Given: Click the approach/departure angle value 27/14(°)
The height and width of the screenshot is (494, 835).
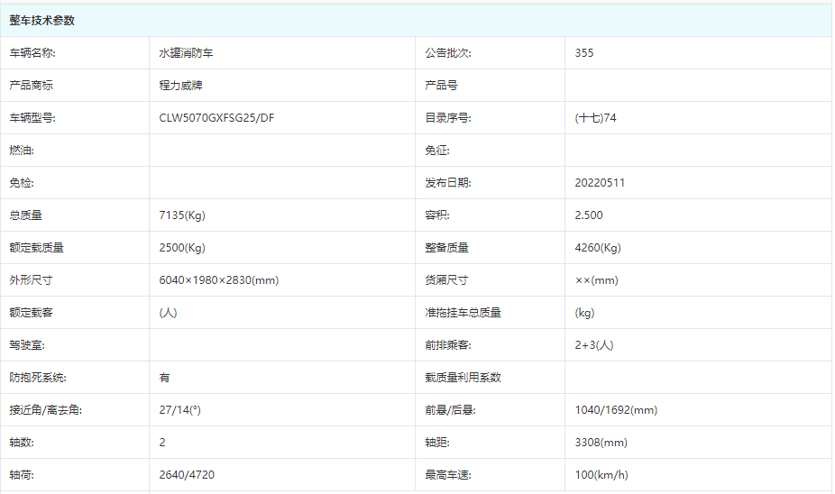Looking at the screenshot, I should 179,410.
